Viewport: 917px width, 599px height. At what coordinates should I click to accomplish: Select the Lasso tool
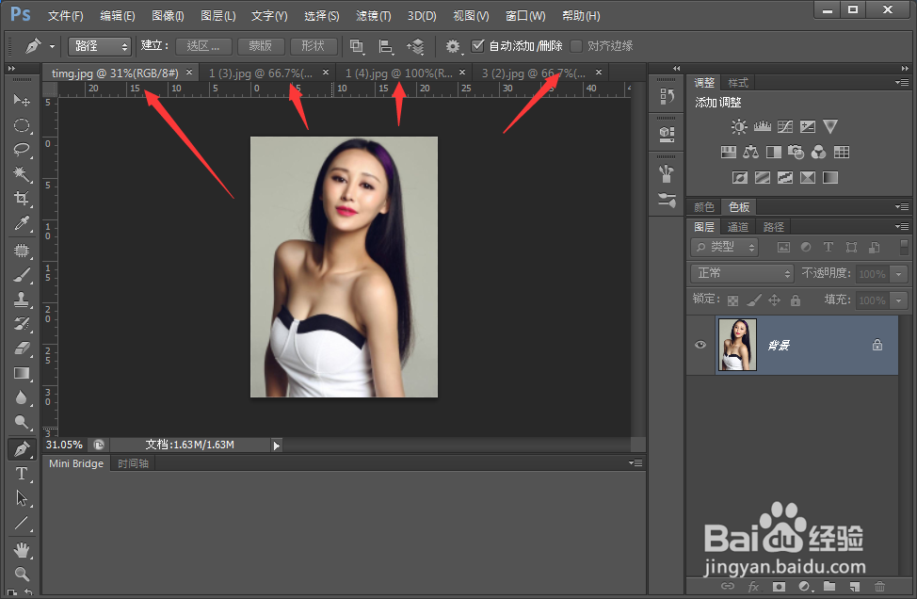click(22, 149)
